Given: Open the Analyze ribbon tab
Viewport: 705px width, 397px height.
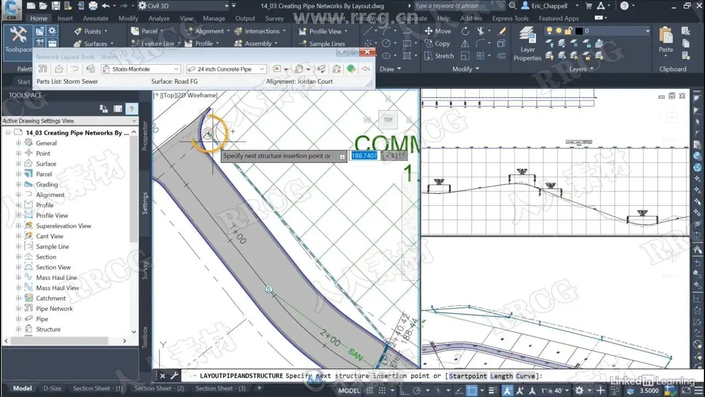Looking at the screenshot, I should pyautogui.click(x=159, y=18).
